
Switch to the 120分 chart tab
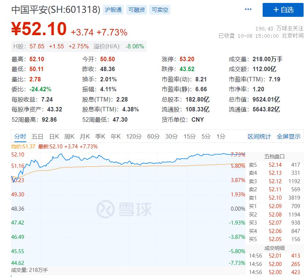(134, 136)
